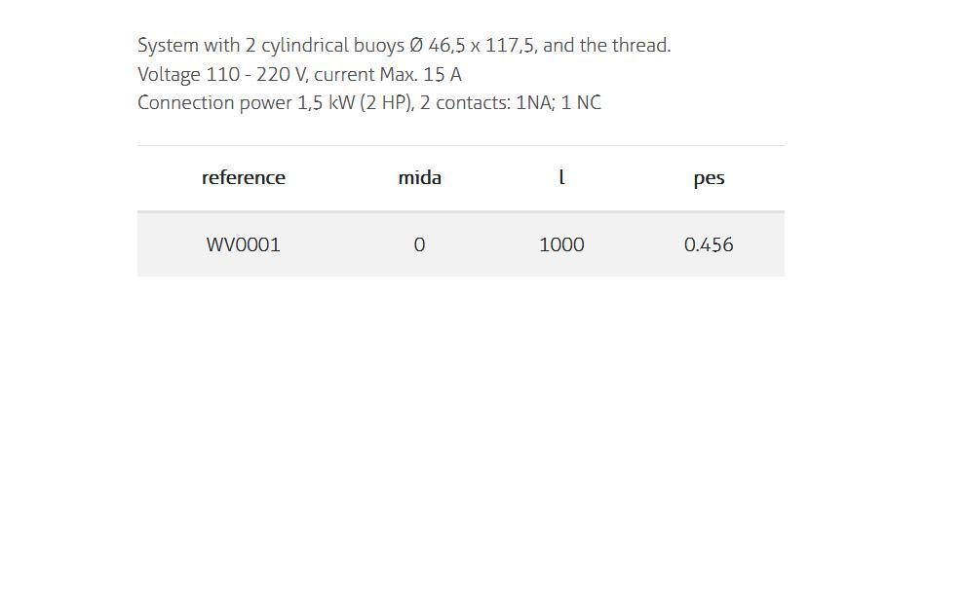The image size is (964, 597).
Task: Click the reference column header
Action: (244, 178)
